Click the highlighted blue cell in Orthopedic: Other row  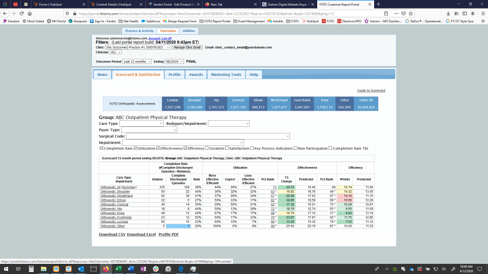pyautogui.click(x=178, y=226)
